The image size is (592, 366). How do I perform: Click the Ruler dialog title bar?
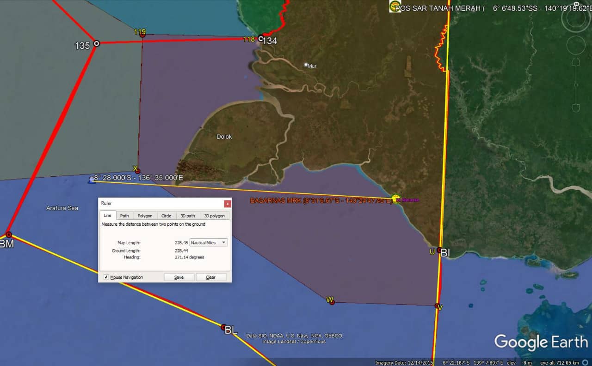coord(165,204)
